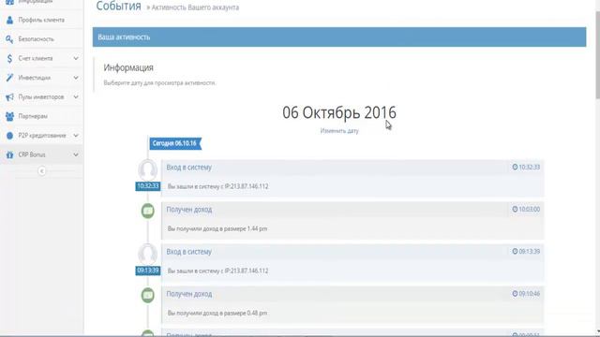Click the dollar icon for Счет клиента
Screen dimensions: 600x337
[9, 58]
